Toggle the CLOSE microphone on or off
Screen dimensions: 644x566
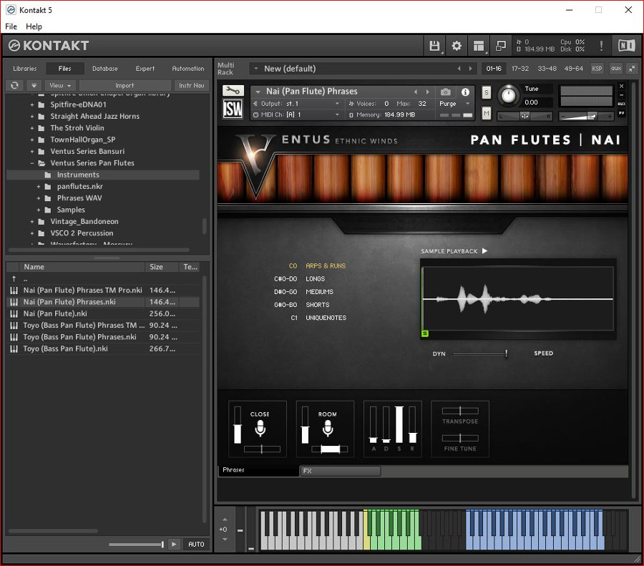(260, 428)
